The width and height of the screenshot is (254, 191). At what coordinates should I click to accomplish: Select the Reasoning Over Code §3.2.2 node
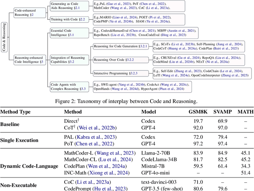tap(115, 60)
